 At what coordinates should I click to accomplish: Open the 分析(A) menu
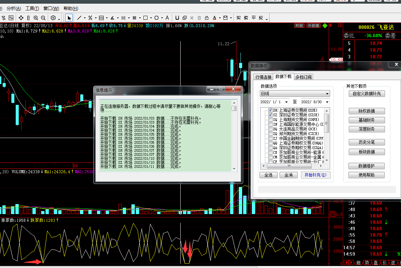(14, 8)
